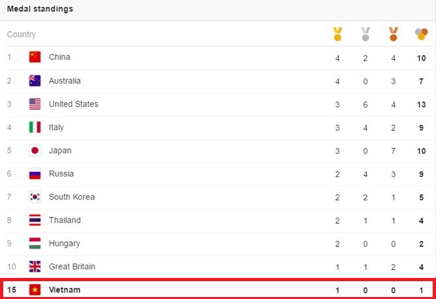This screenshot has width=436, height=299.
Task: Open the Russia country link
Action: [x=61, y=174]
